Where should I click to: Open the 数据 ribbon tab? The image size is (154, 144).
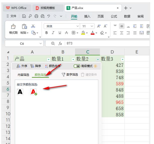[x=127, y=16]
